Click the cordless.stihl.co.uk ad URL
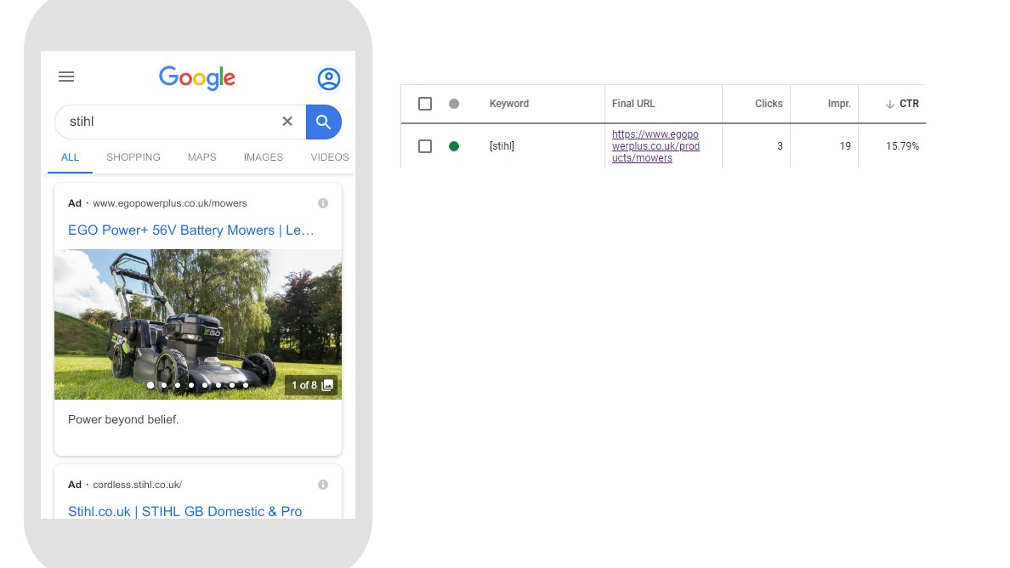This screenshot has height=568, width=1010. click(137, 485)
